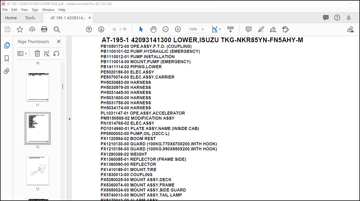360x201 pixels.
Task: Click the insert page break thumbnails icon
Action: [x=47, y=53]
